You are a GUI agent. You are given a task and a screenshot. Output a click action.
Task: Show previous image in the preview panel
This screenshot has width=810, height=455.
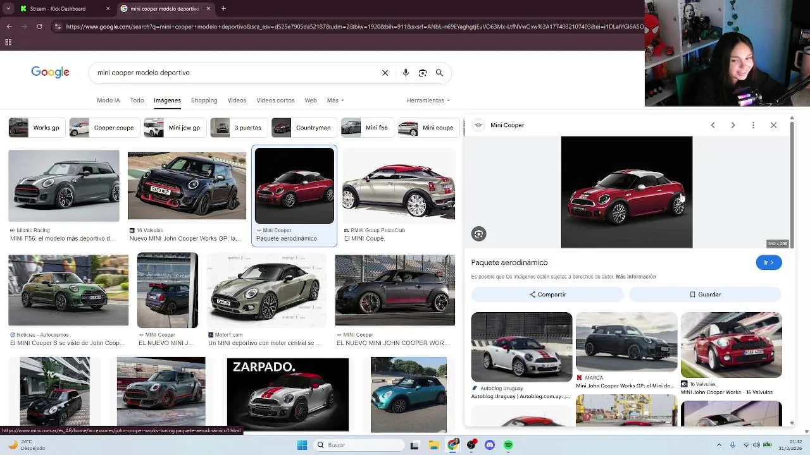(x=713, y=125)
